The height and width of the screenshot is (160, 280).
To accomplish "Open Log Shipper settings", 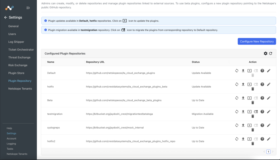I will (16, 42).
